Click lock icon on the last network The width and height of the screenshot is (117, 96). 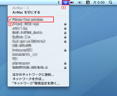click(65, 67)
